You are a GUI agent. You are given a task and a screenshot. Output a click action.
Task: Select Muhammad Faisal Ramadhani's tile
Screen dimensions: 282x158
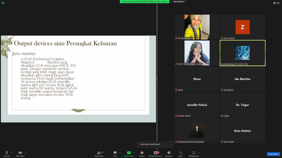click(x=197, y=131)
